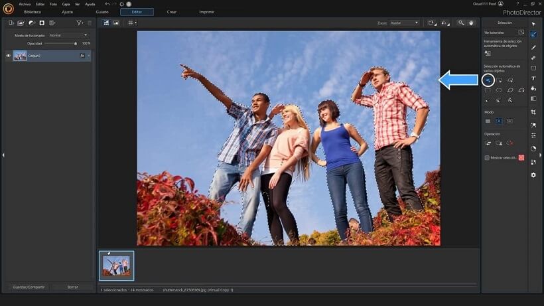Open the preferences gear in title bar

(x=122, y=4)
